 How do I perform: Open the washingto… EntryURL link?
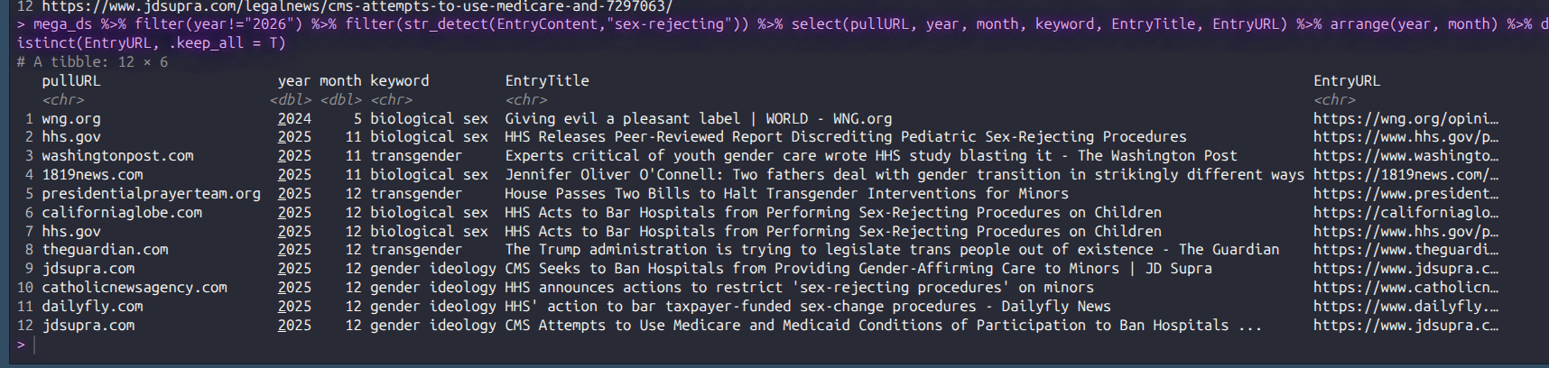tap(1405, 156)
